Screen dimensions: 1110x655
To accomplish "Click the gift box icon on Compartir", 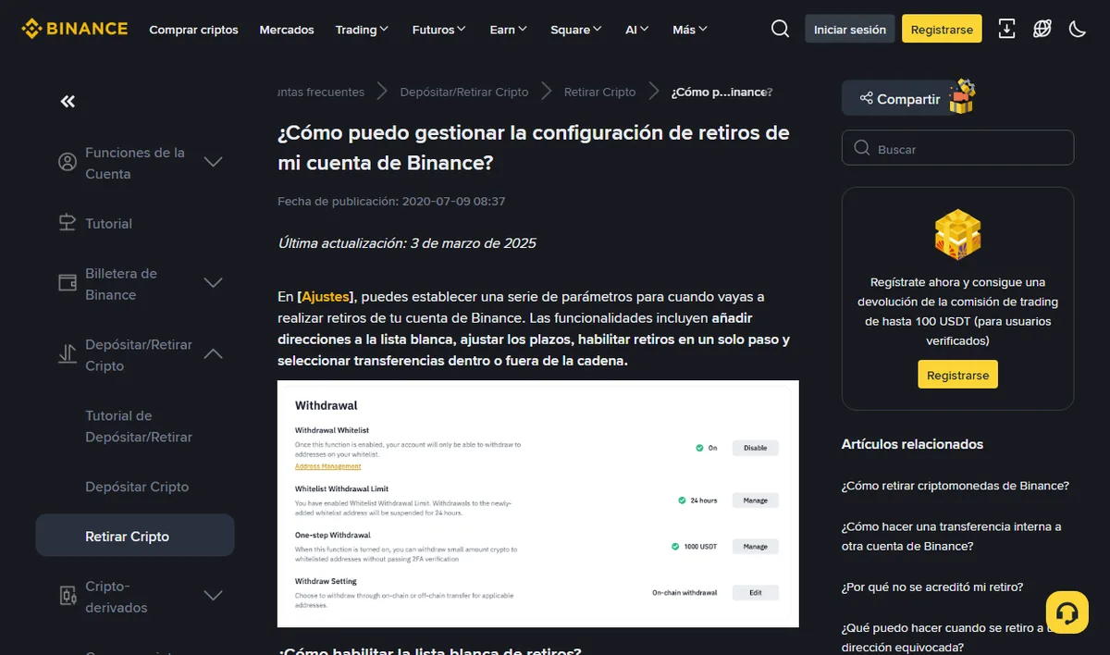I will (x=962, y=96).
